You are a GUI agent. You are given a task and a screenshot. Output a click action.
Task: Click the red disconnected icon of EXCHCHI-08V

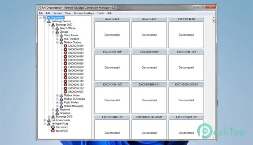(65, 71)
